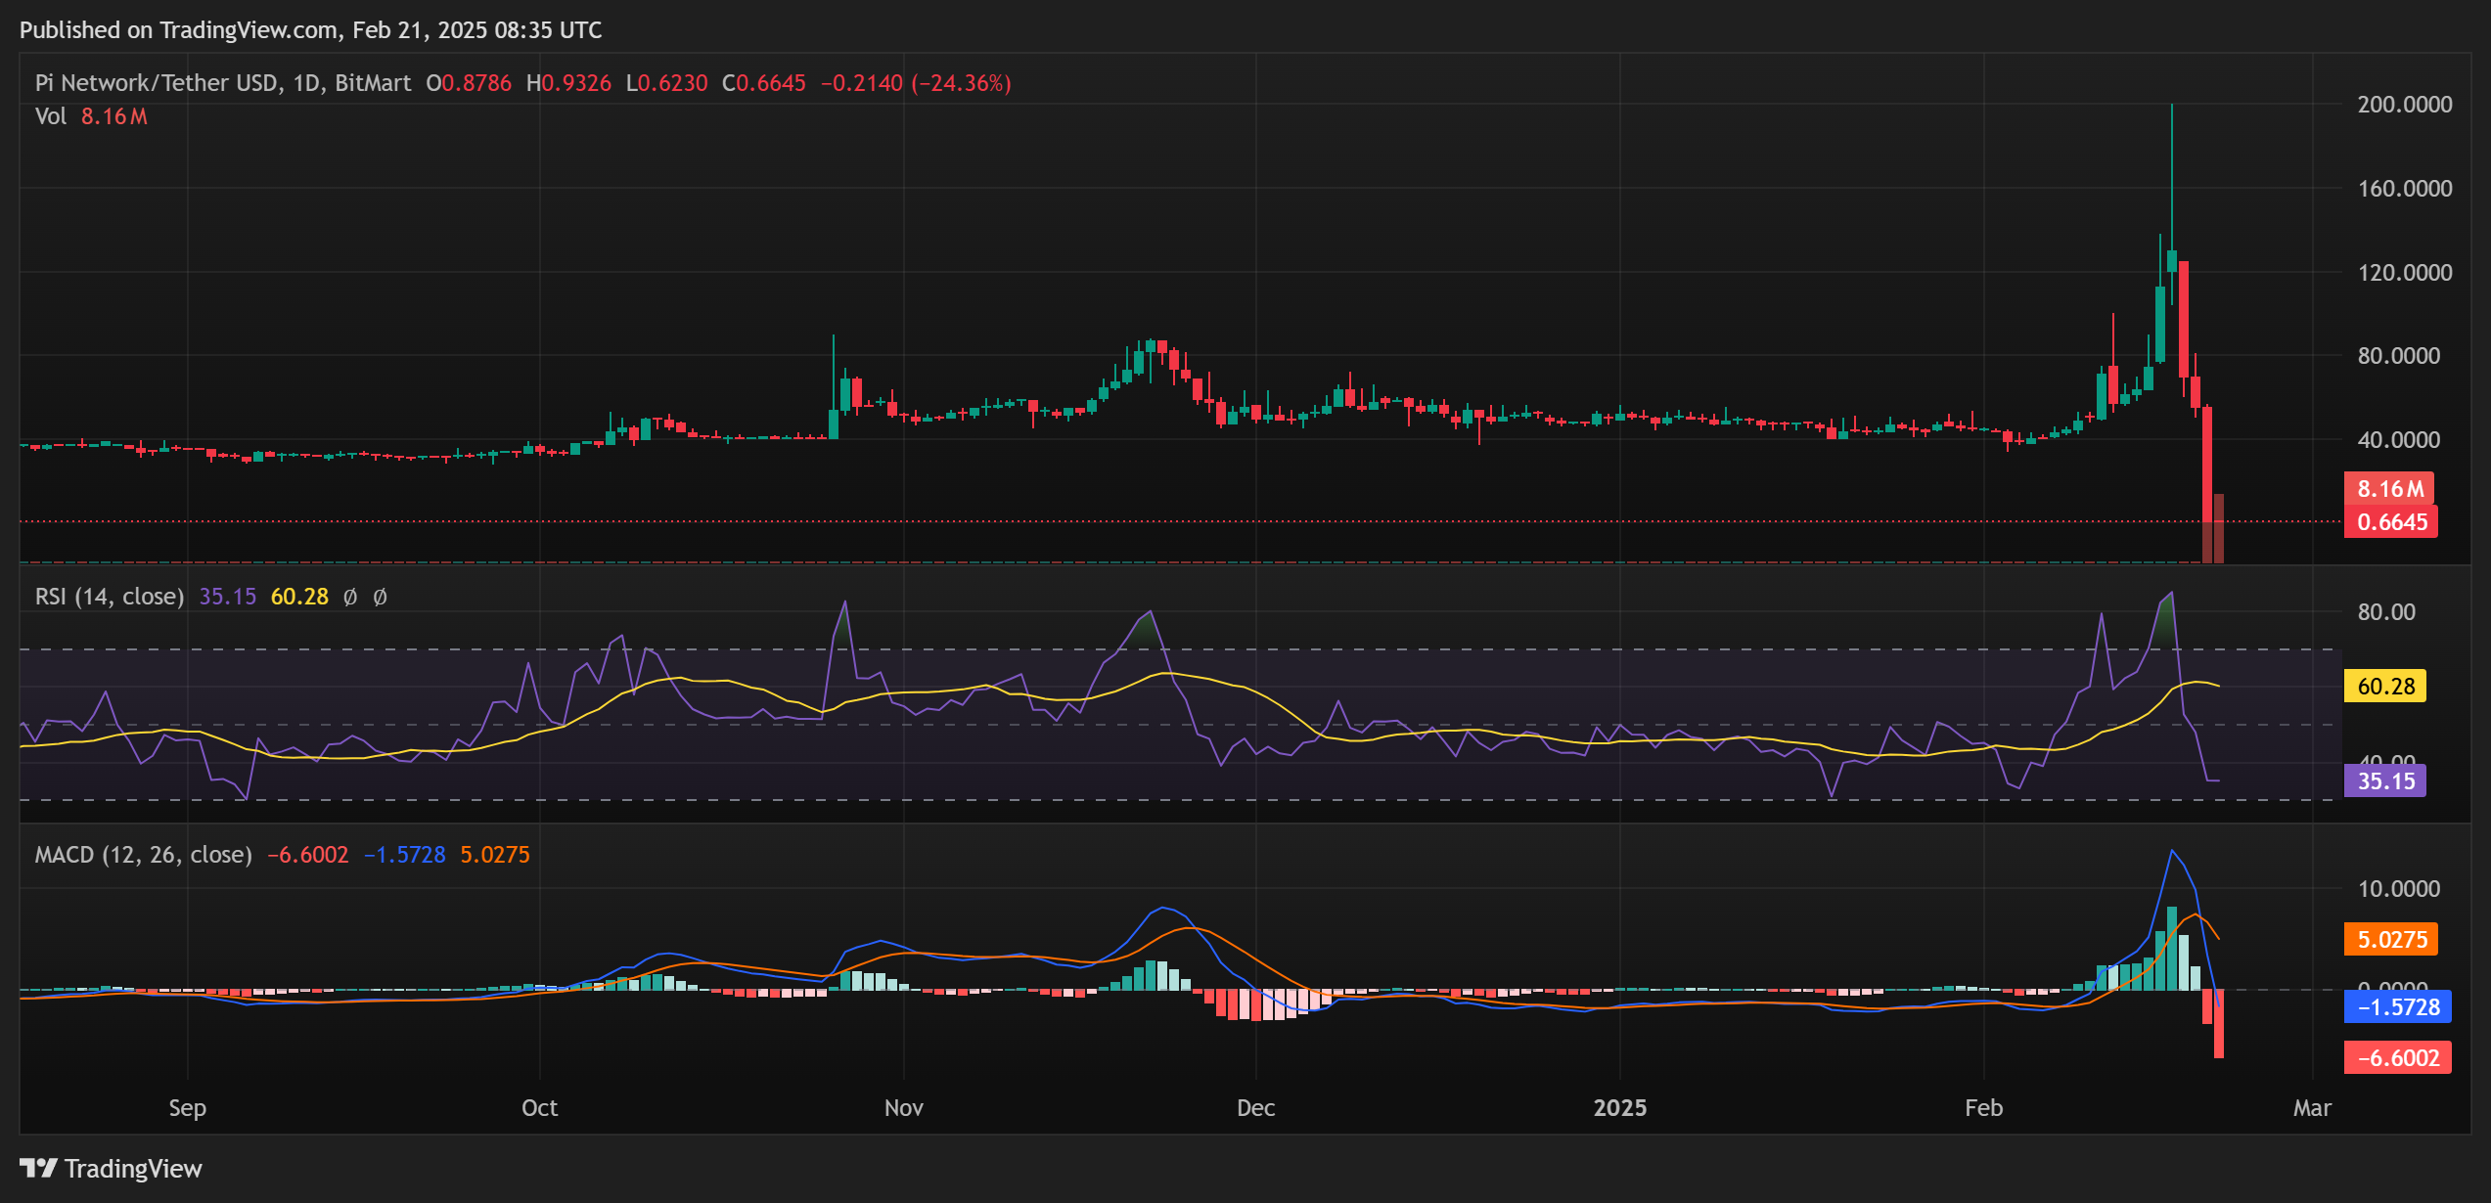Click the 2025 label on time axis
Viewport: 2491px width, 1203px height.
click(x=1619, y=1108)
